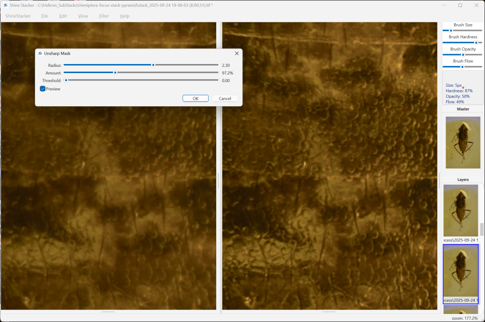Click the Threshold slider handle
Viewport: 485px width, 322px height.
tap(66, 81)
